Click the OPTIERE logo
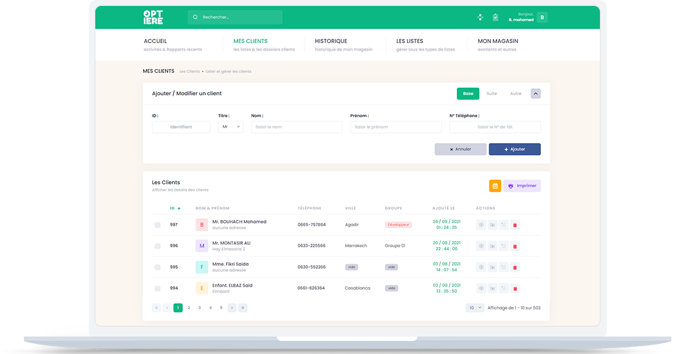The width and height of the screenshot is (700, 354). (x=153, y=17)
